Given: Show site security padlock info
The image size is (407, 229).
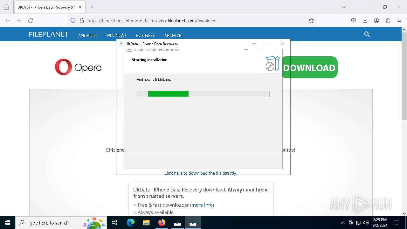Looking at the screenshot, I should [82, 20].
